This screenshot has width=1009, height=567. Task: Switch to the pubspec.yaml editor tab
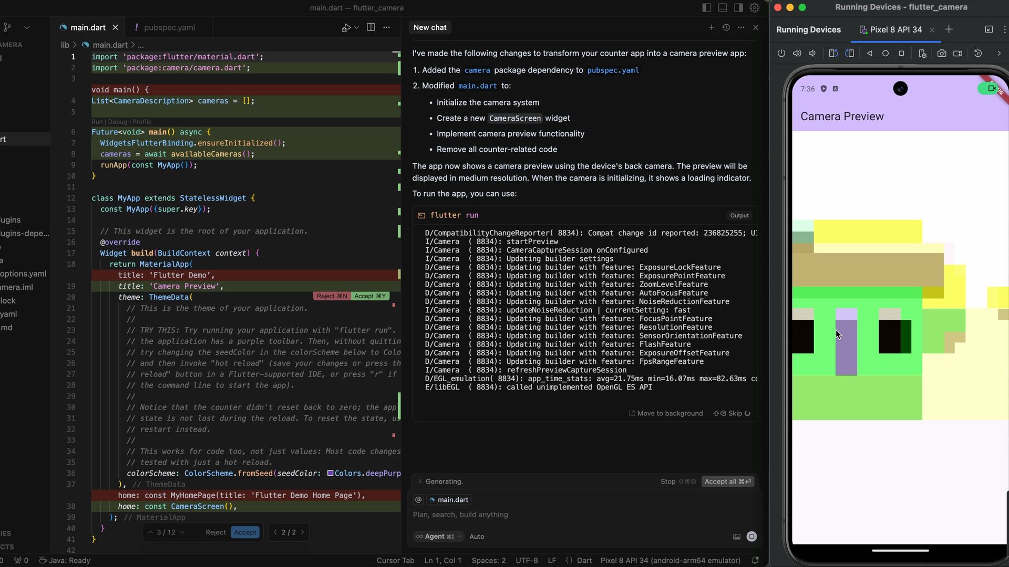coord(169,27)
